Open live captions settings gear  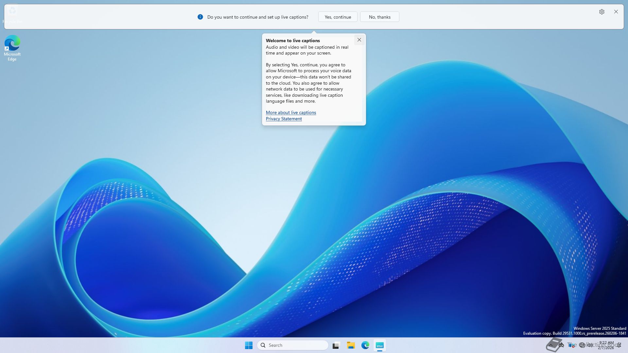[602, 12]
